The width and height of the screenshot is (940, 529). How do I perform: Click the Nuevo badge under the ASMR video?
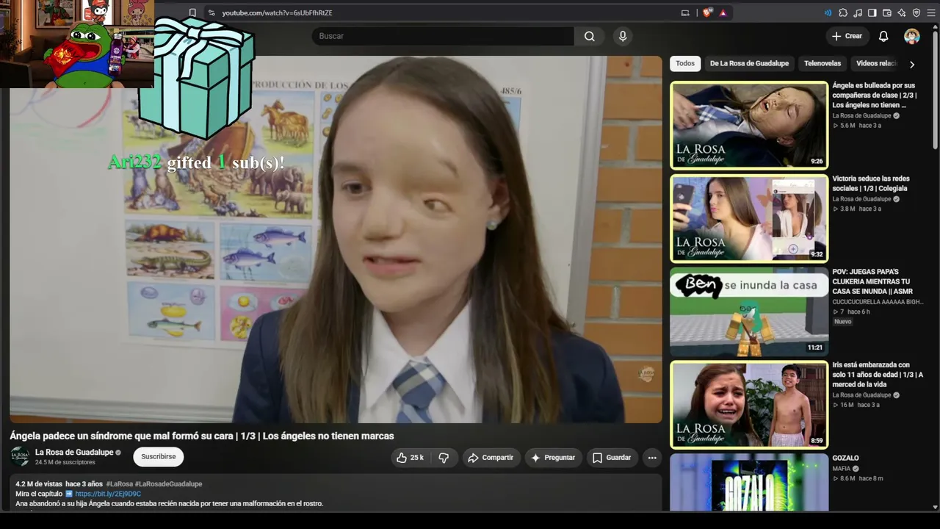pyautogui.click(x=843, y=322)
